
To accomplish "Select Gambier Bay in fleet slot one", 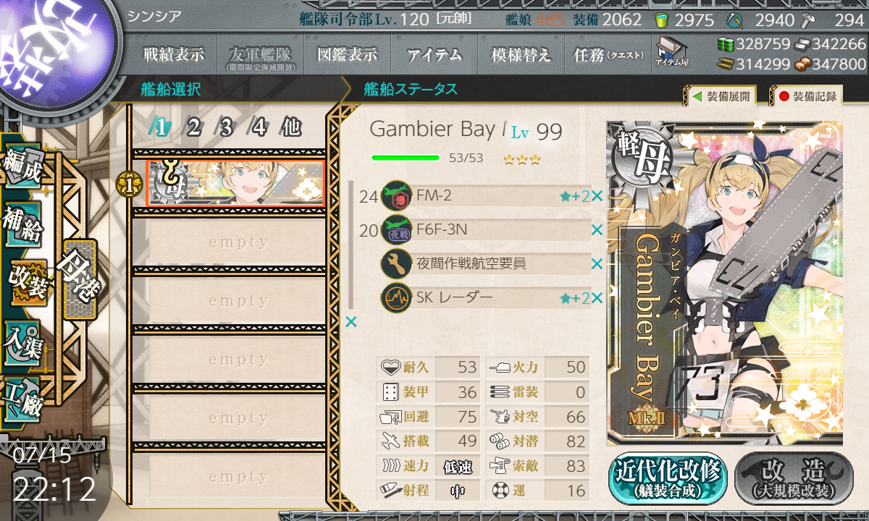I will (x=235, y=182).
